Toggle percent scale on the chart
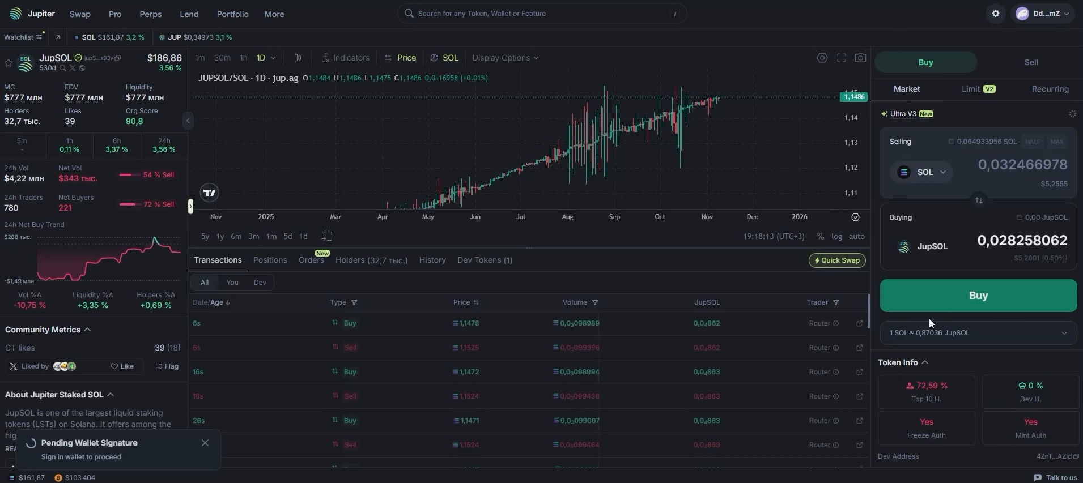The image size is (1083, 483). [820, 236]
